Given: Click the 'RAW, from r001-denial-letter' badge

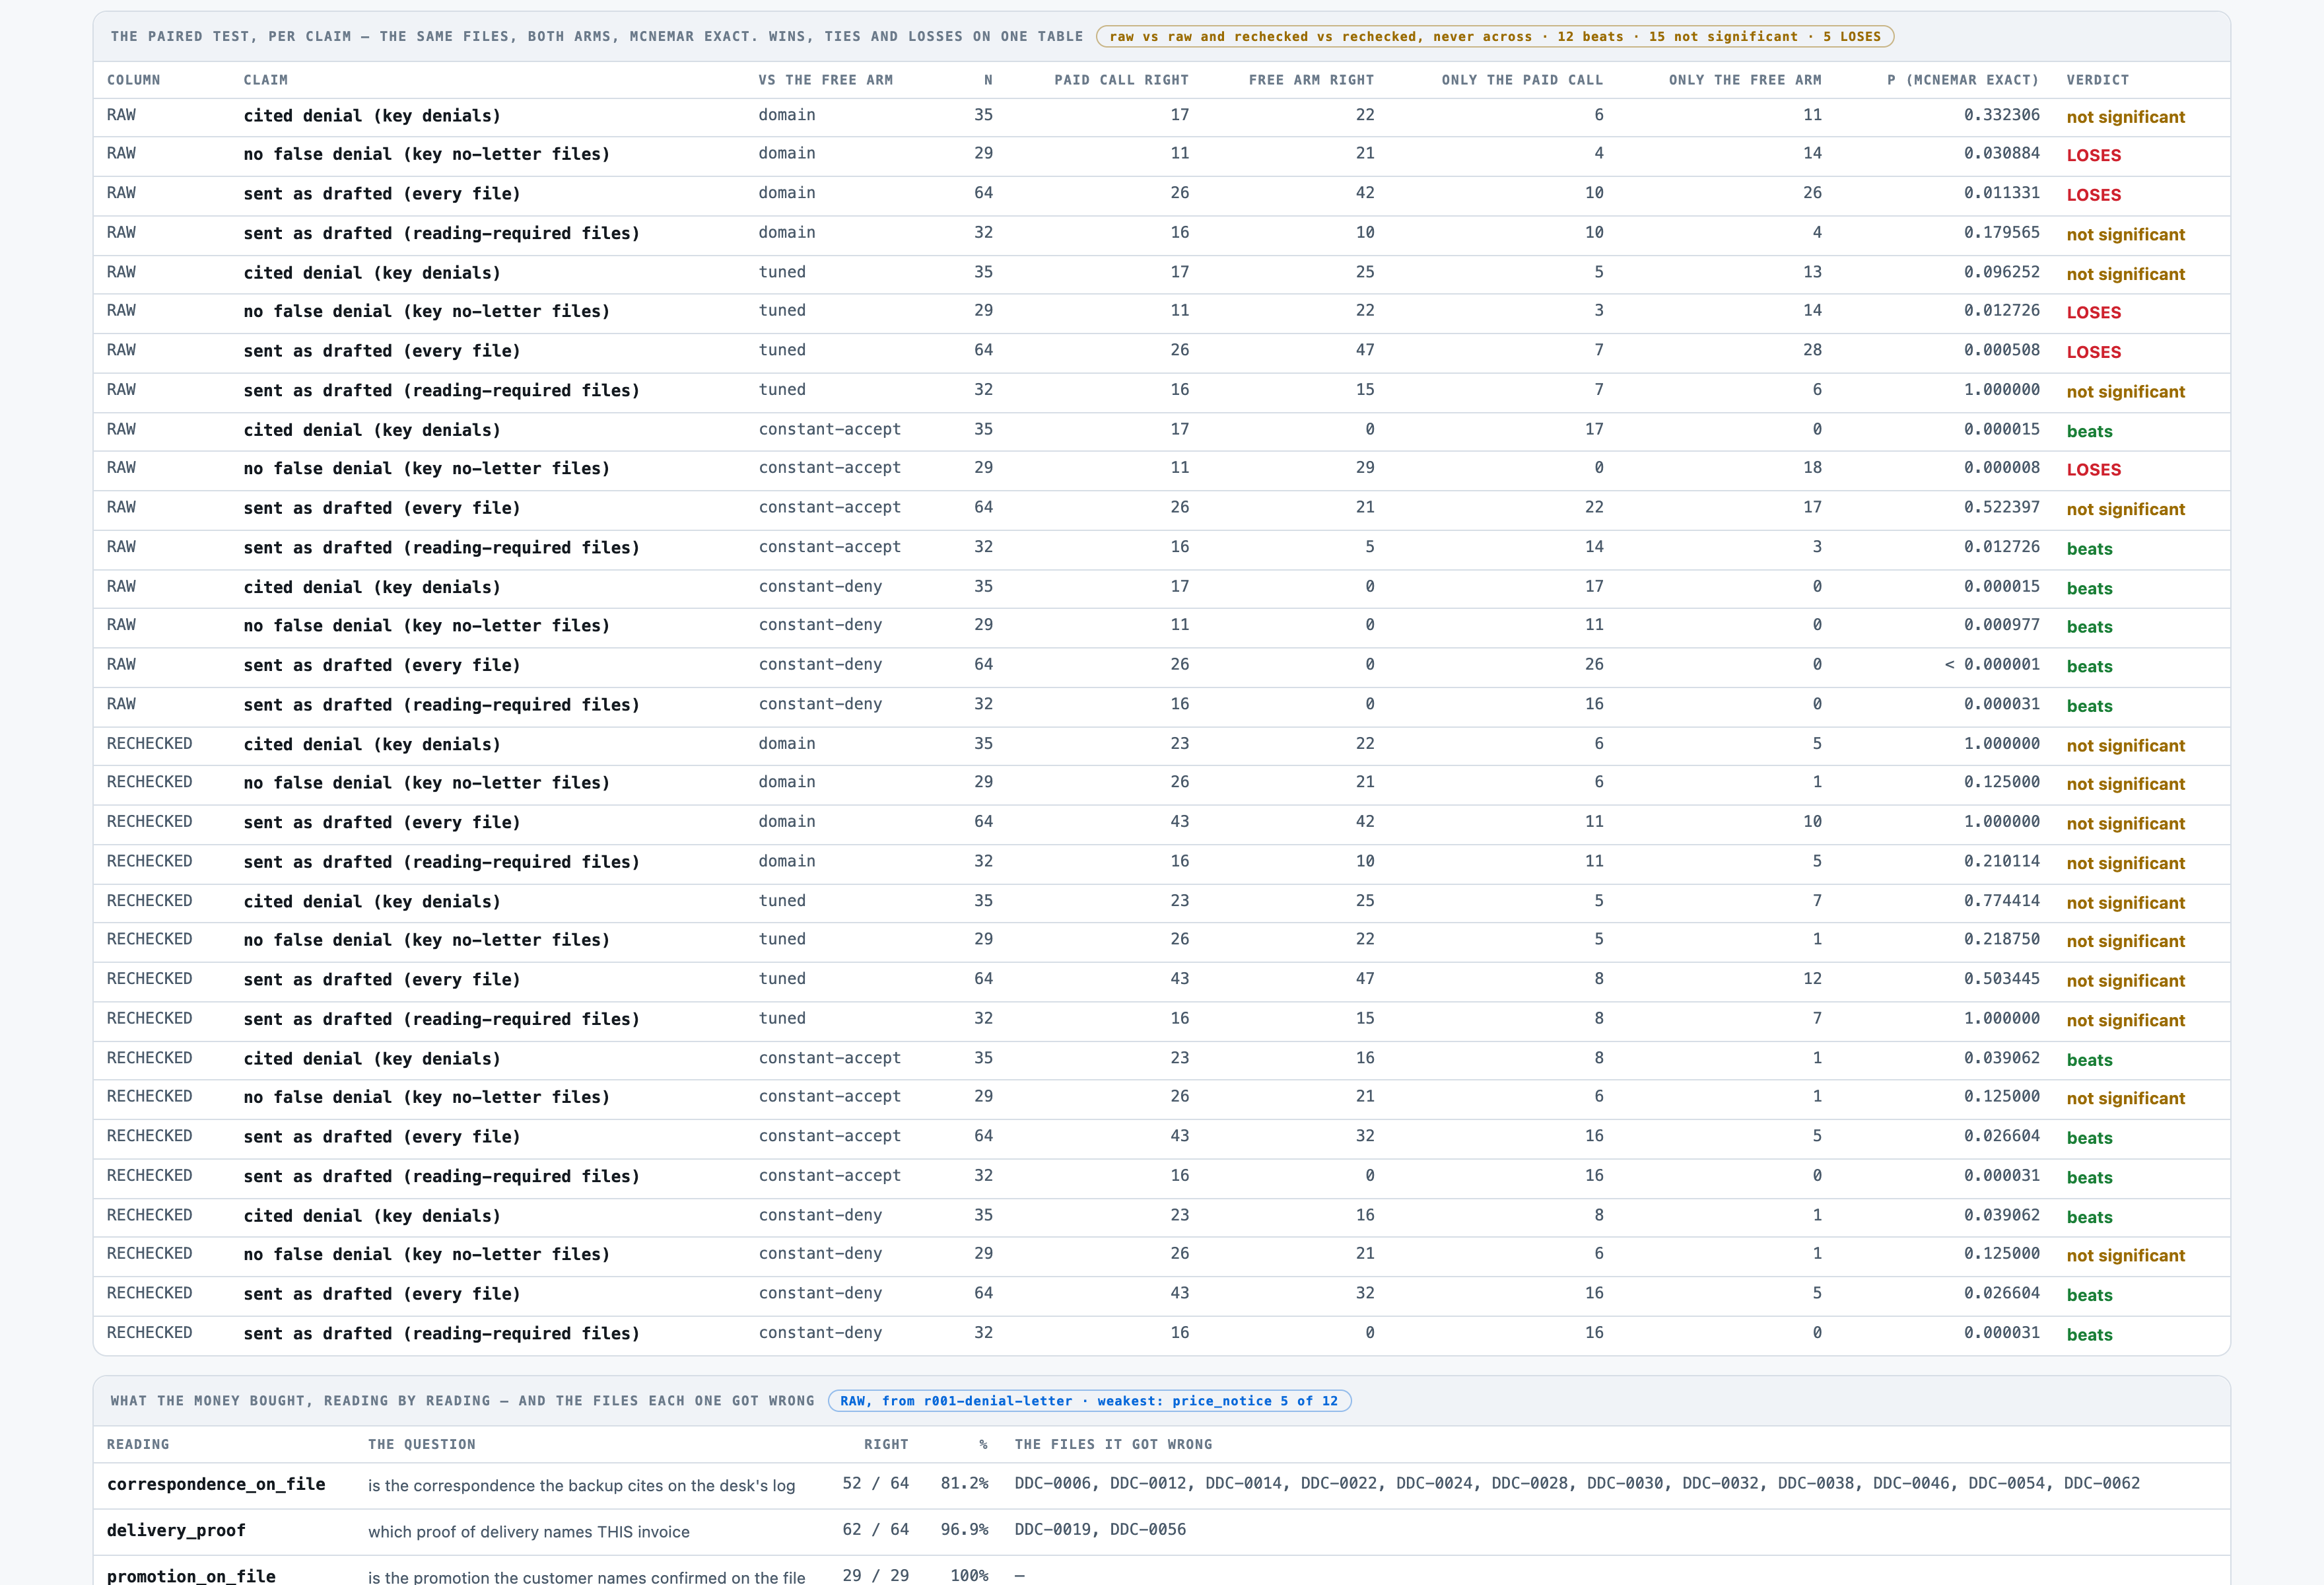Looking at the screenshot, I should [1089, 1401].
